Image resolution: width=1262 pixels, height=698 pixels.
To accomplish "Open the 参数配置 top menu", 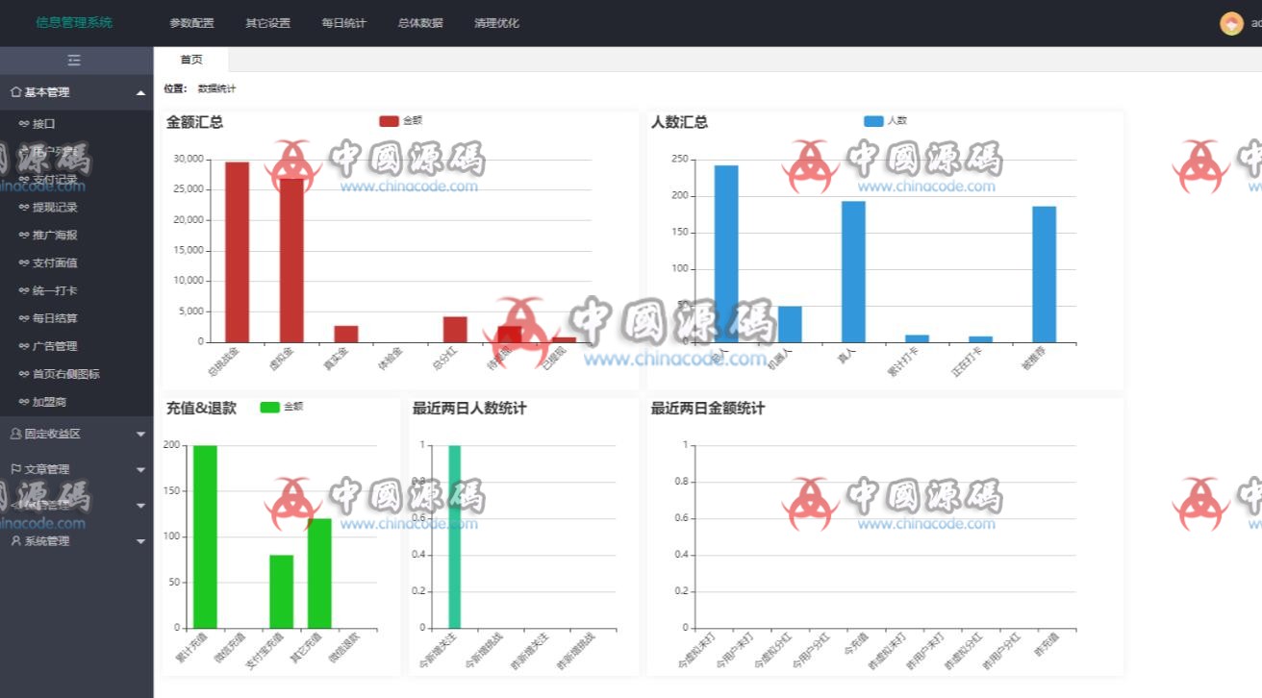I will [191, 23].
